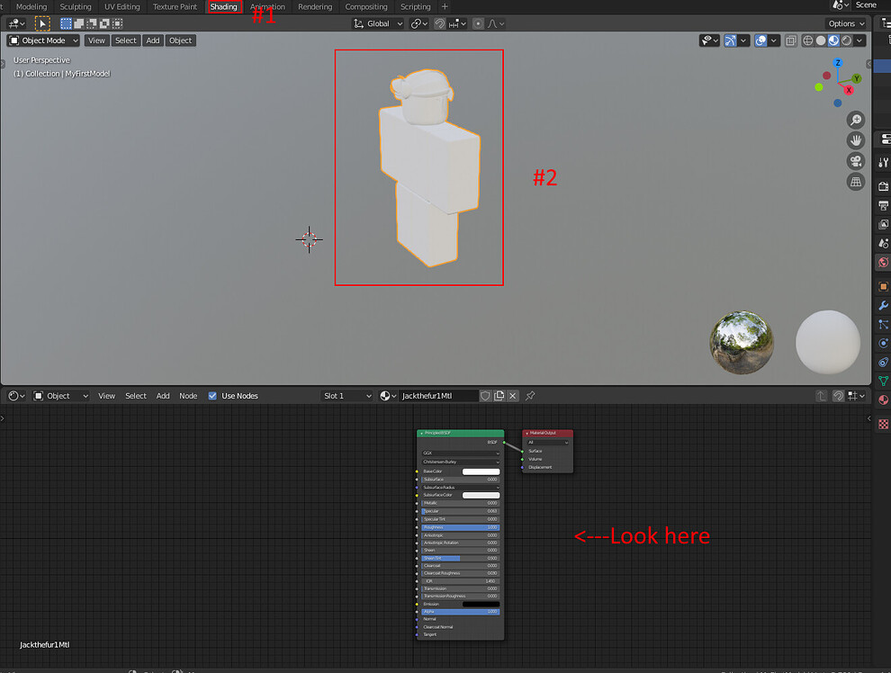
Task: Open World Properties with the globe icon
Action: (884, 263)
